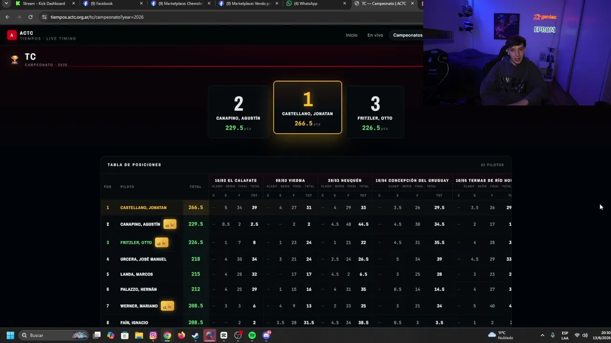This screenshot has height=343, width=611.
Task: Click driver name Palazzo, Hernán
Action: [138, 289]
